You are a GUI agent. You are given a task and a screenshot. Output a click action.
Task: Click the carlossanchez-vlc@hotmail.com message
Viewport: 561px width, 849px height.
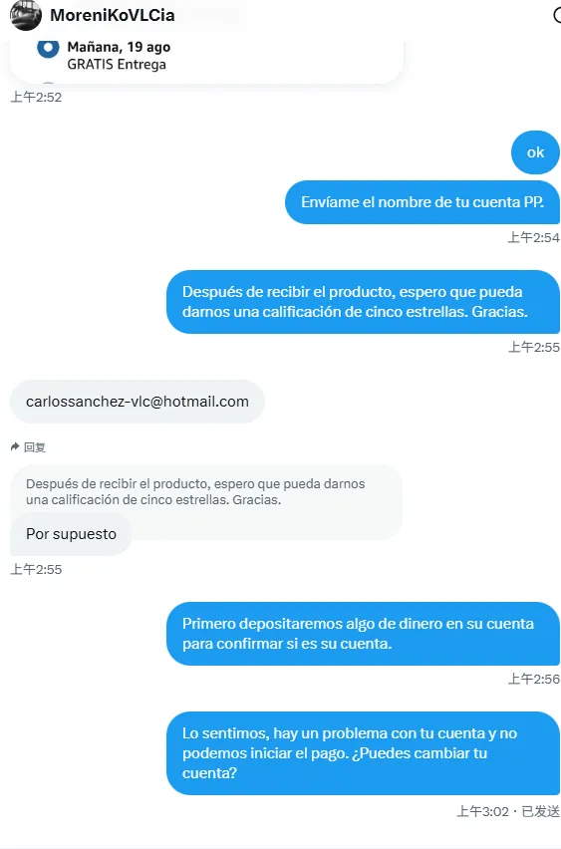(x=137, y=402)
